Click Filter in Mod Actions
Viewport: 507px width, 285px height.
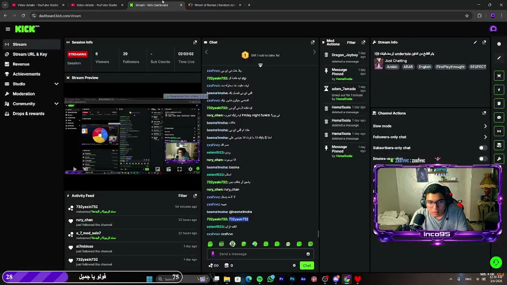click(351, 42)
